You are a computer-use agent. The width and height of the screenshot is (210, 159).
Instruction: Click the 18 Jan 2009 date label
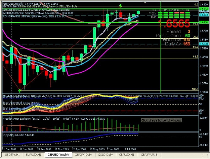[27, 149]
